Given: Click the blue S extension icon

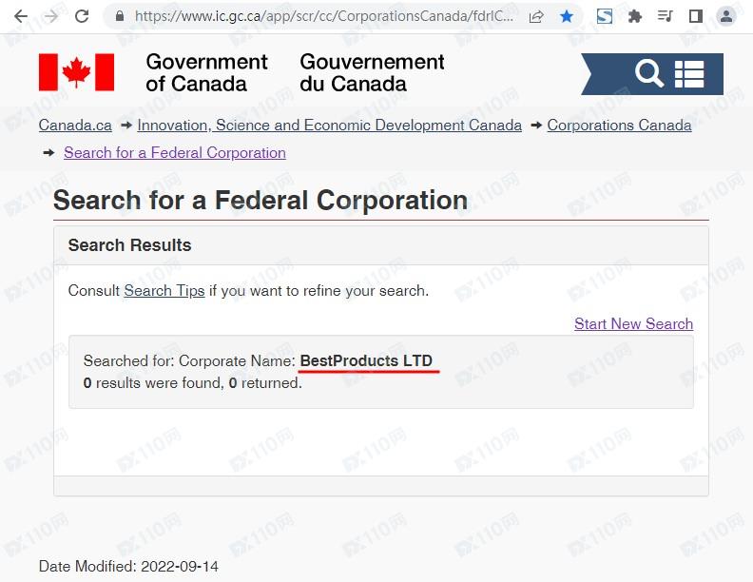Looking at the screenshot, I should point(605,16).
